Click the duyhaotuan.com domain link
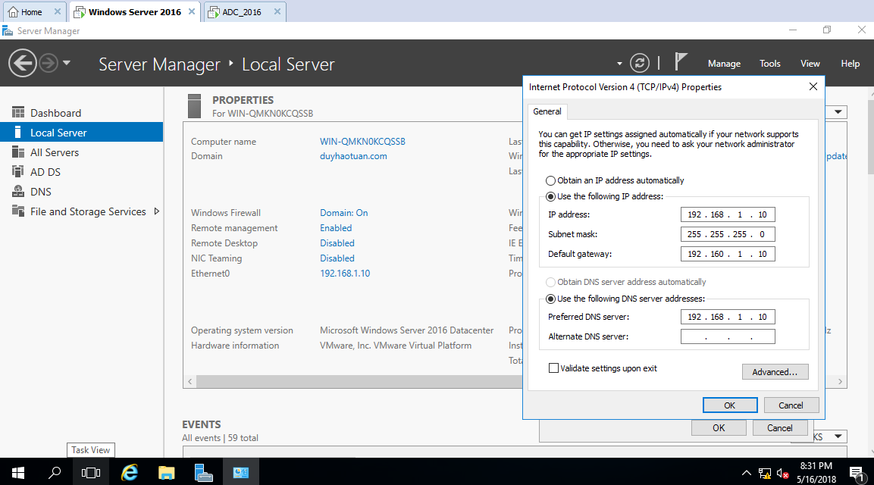 tap(353, 156)
